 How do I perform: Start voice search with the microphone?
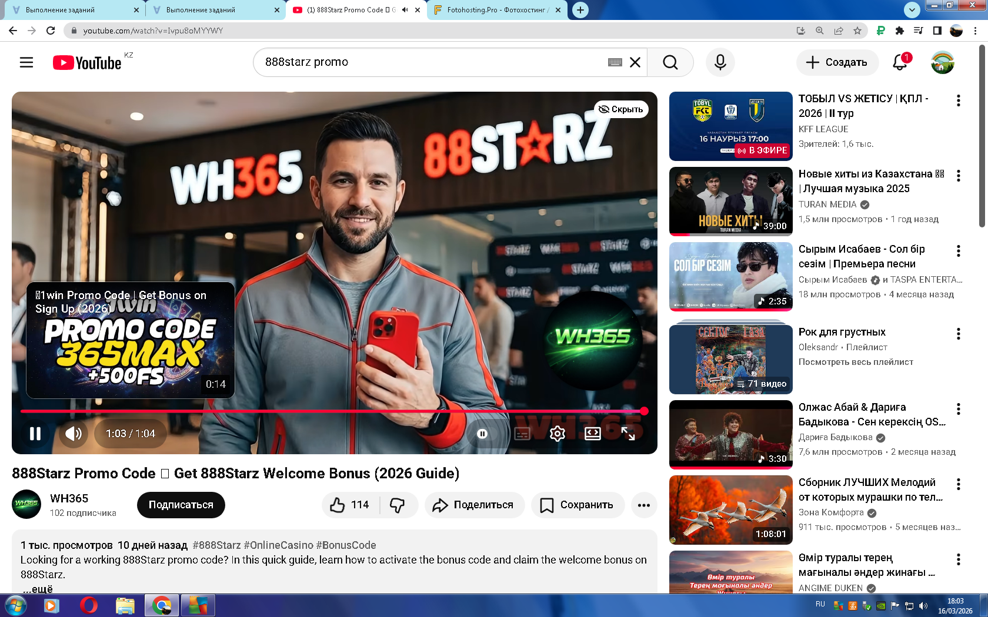pyautogui.click(x=720, y=62)
